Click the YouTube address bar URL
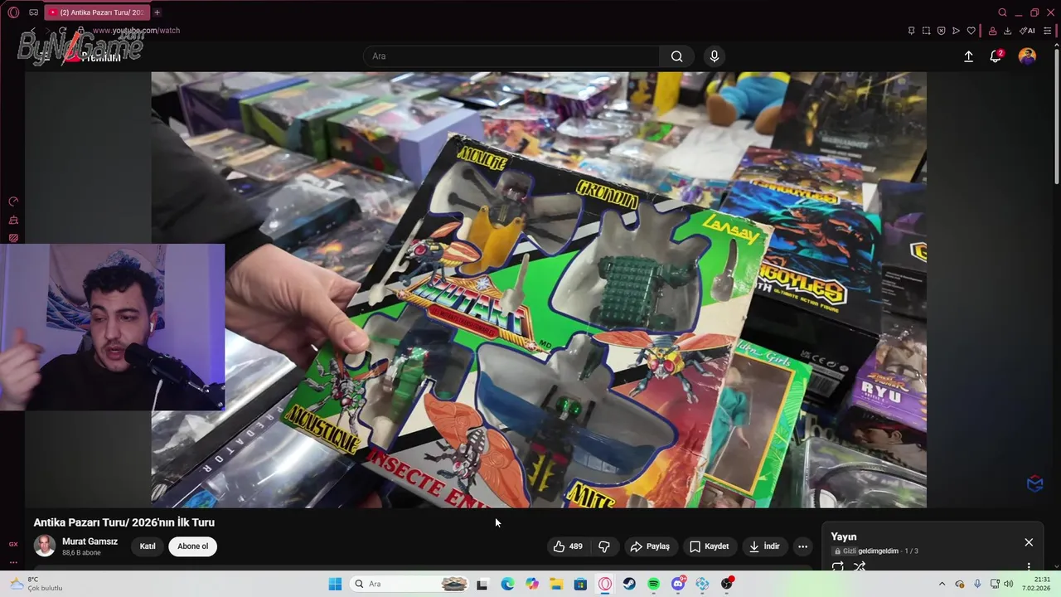Image resolution: width=1061 pixels, height=597 pixels. click(136, 31)
